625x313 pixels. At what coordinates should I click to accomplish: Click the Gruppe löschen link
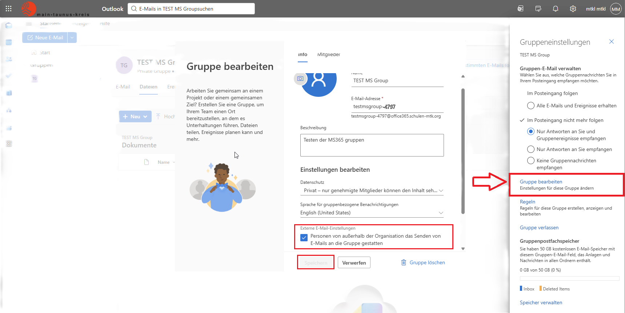click(427, 262)
